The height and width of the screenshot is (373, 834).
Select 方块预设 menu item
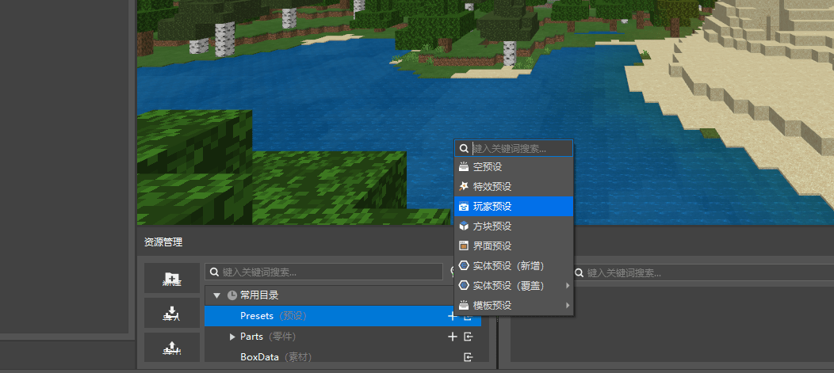[513, 226]
